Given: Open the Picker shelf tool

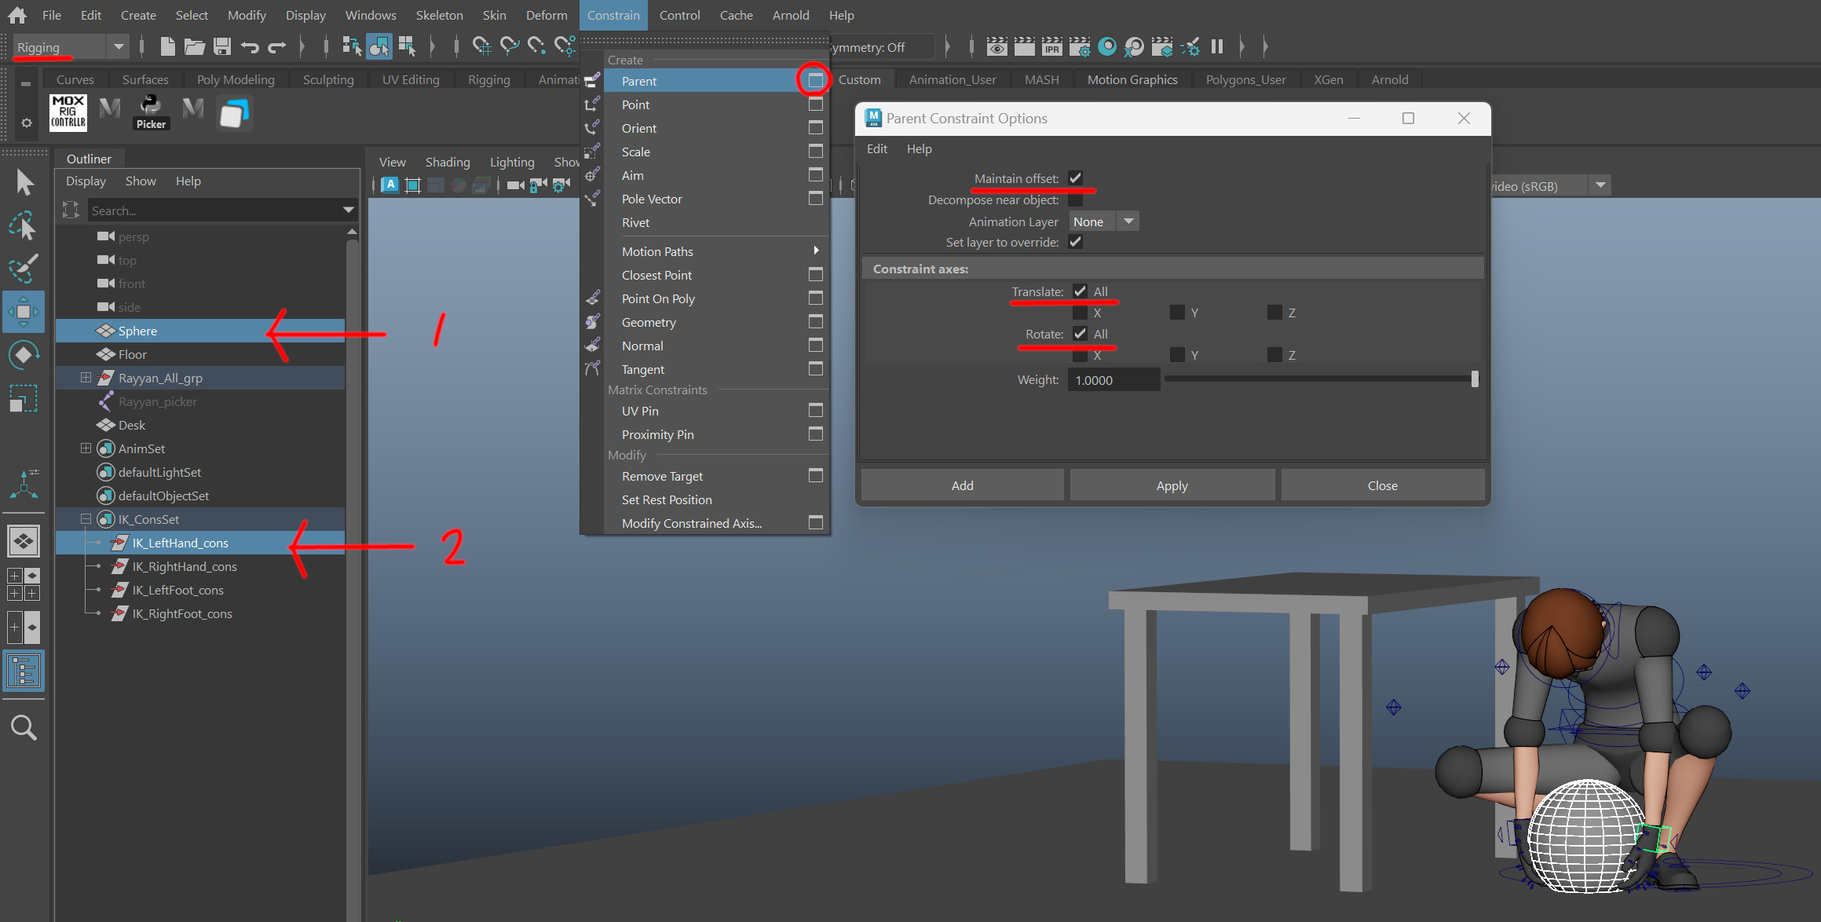Looking at the screenshot, I should pyautogui.click(x=150, y=112).
